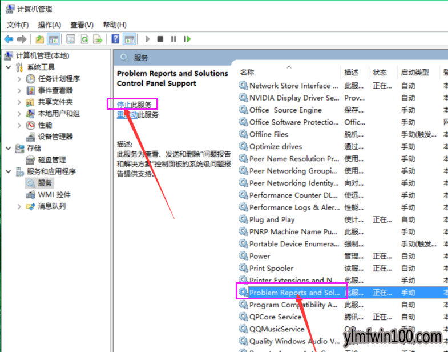
Task: Select Shared Folders (共享文件夹) tree item
Action: coord(55,102)
